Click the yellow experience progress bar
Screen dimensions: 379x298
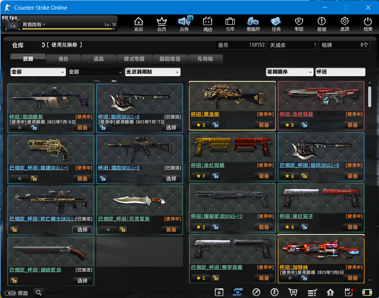tap(68, 29)
